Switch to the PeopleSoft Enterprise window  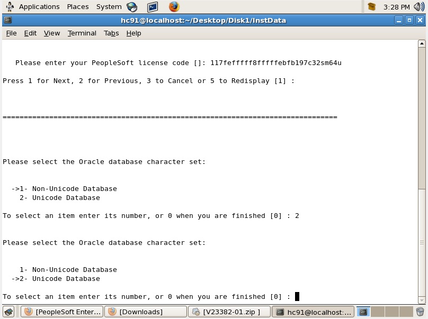(x=62, y=312)
